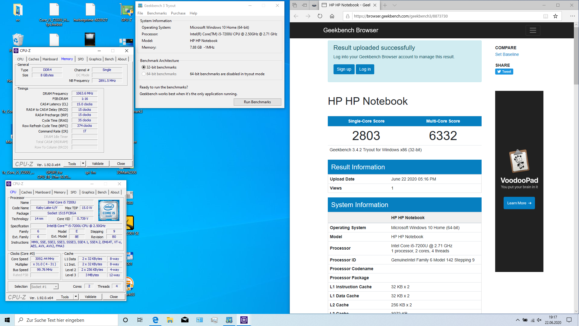
Task: Close the HP HP Notebook browser tab
Action: point(375,5)
